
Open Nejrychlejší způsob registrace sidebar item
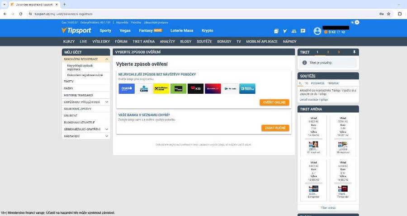(x=80, y=67)
